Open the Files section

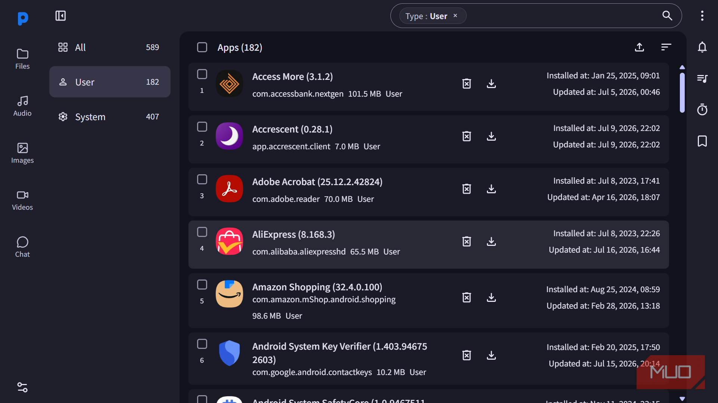[22, 59]
